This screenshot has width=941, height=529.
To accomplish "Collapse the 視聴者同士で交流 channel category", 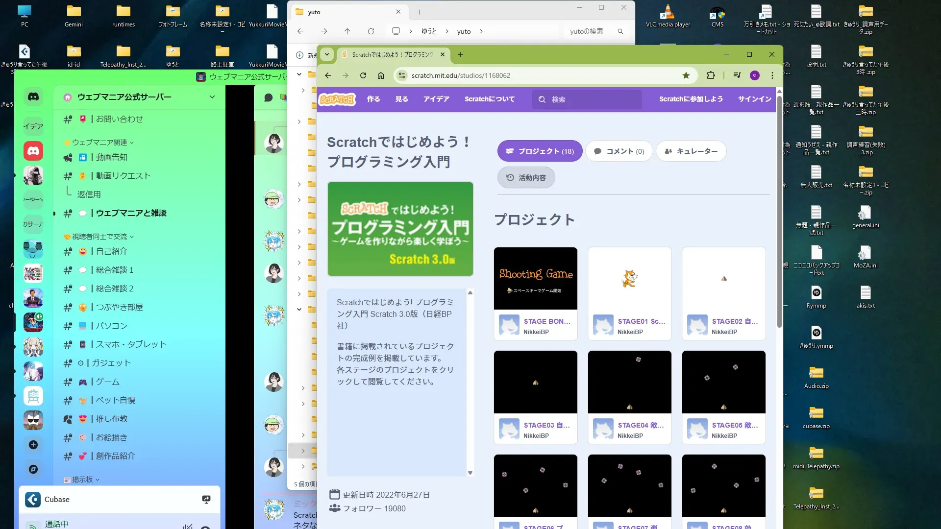I will coord(99,237).
